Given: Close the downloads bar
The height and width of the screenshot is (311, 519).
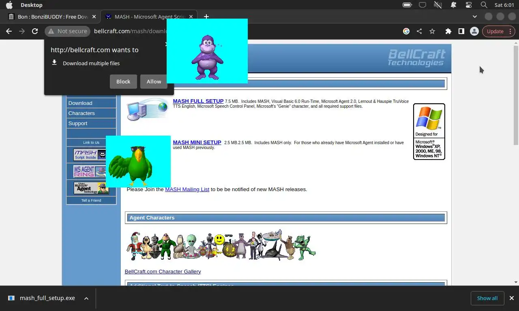Looking at the screenshot, I should (x=512, y=298).
